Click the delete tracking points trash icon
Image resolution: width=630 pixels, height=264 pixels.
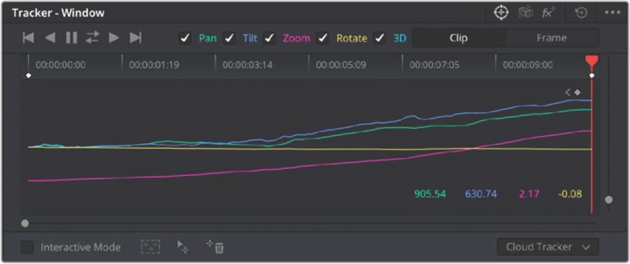pos(215,247)
